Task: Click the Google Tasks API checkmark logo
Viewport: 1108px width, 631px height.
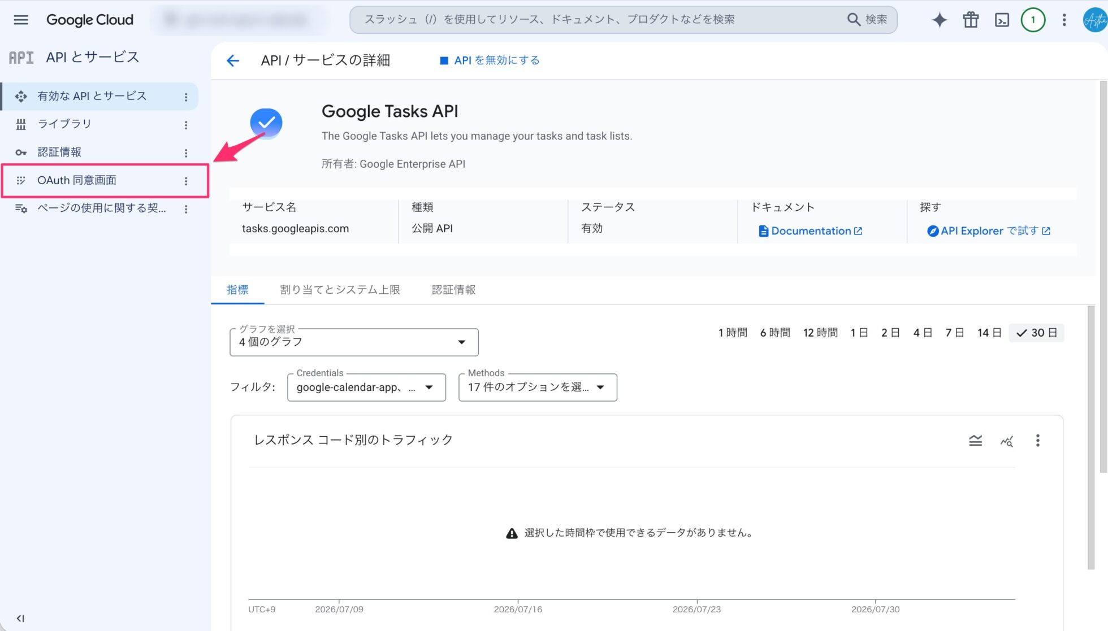Action: [x=266, y=123]
